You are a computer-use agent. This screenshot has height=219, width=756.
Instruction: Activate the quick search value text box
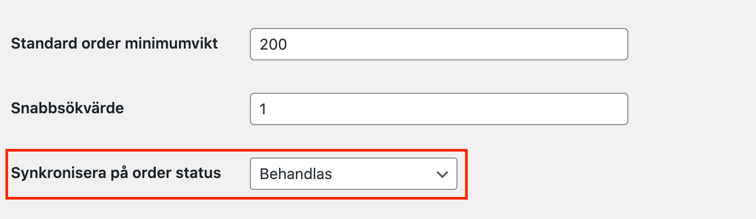[439, 109]
